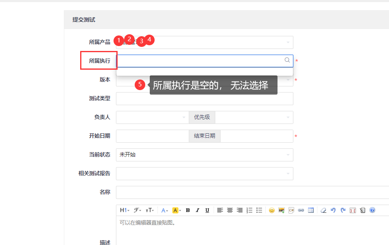The width and height of the screenshot is (389, 245).
Task: Click the 所属执行 label
Action: (x=99, y=61)
